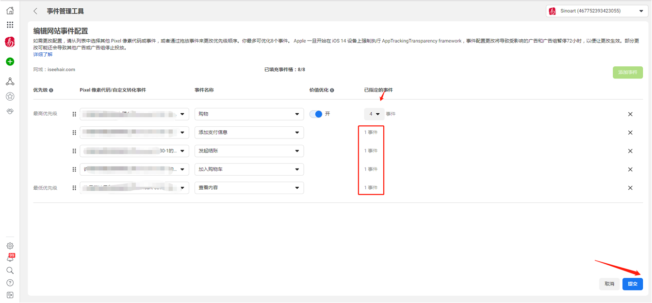
Task: Click the info icon next to 优先级
Action: (51, 91)
